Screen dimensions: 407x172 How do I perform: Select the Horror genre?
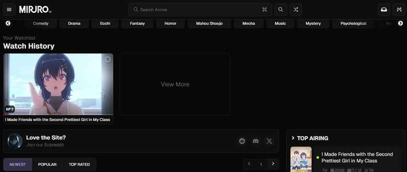click(170, 23)
